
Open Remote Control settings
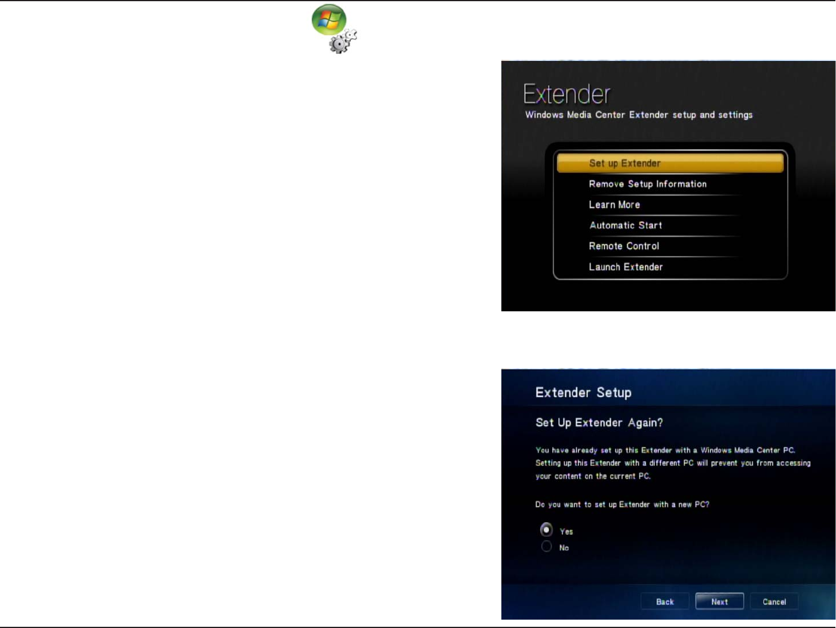[x=624, y=246]
